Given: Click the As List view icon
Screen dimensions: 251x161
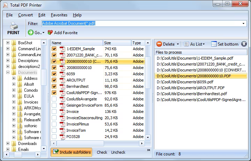Looking at the screenshot, I should 187,44.
